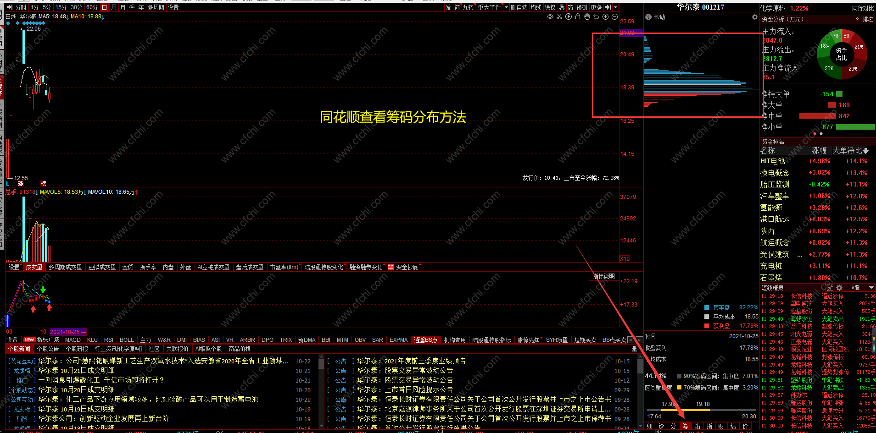Open the 设置 menu on volume indicator bar
This screenshot has height=433, width=876.
click(x=14, y=267)
